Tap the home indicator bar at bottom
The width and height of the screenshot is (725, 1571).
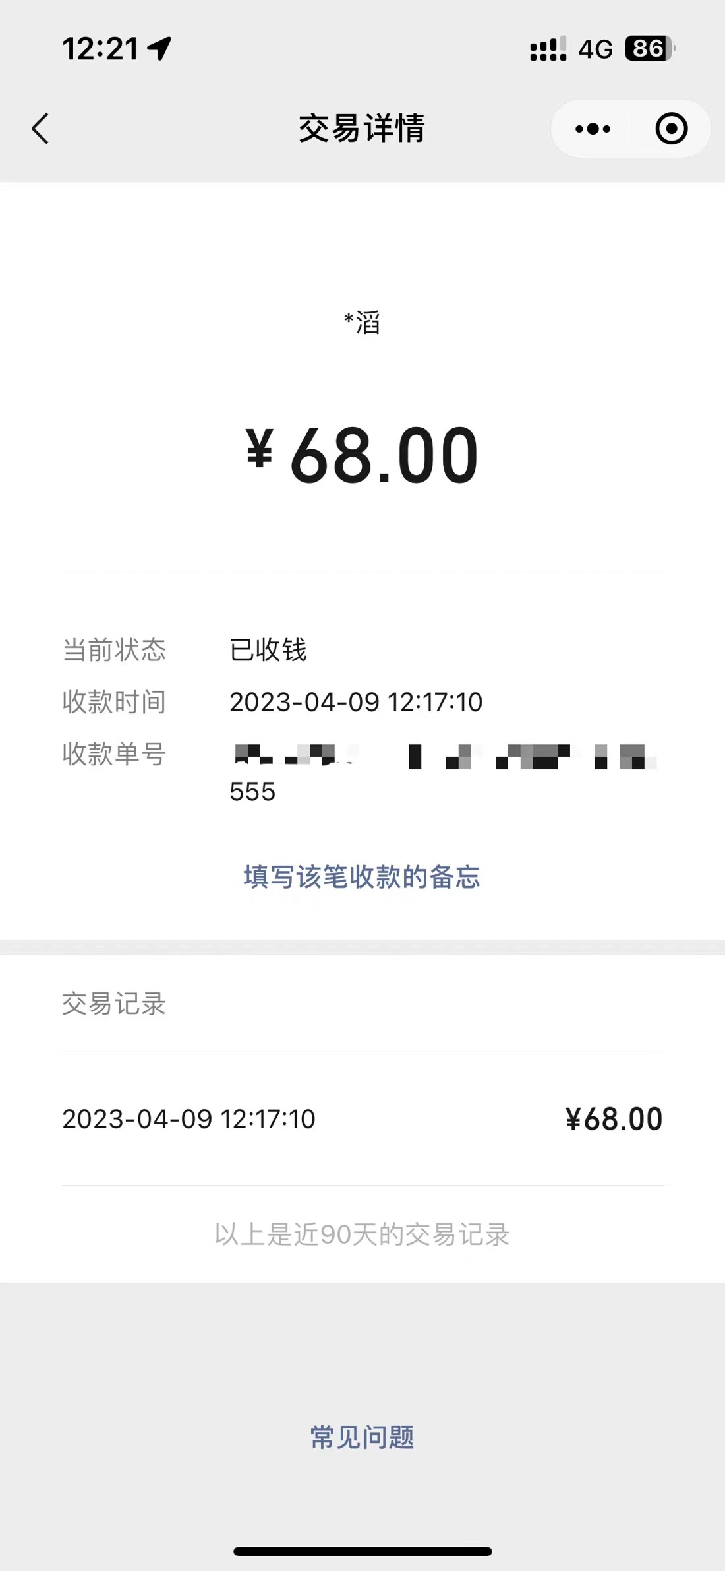pos(362,1551)
